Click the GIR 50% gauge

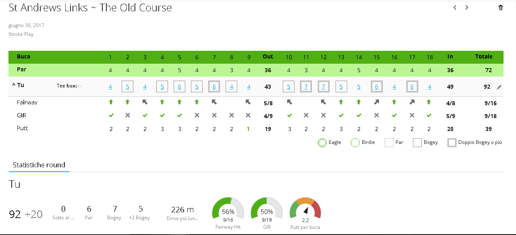click(x=267, y=212)
